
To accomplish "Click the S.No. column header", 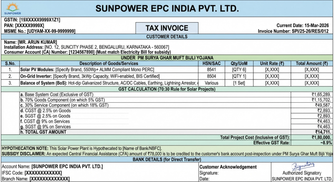I will (x=10, y=63).
